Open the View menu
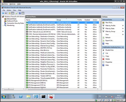This screenshot has height=102, width=126. 15,10
